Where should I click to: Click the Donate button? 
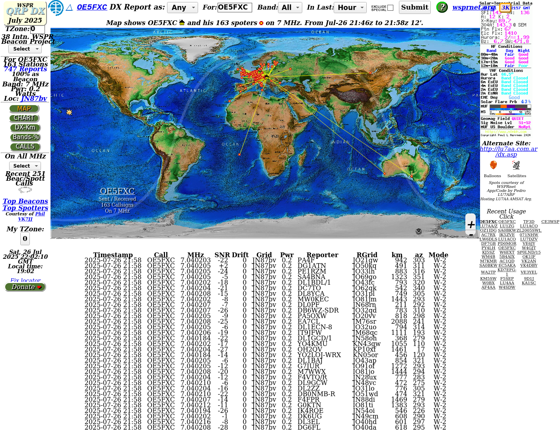(x=25, y=287)
